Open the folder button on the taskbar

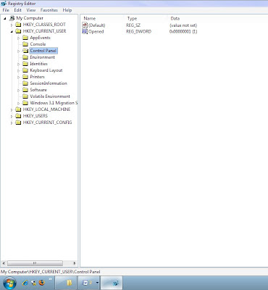[66, 283]
